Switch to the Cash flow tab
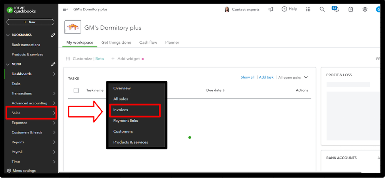385x178 pixels. [x=148, y=42]
